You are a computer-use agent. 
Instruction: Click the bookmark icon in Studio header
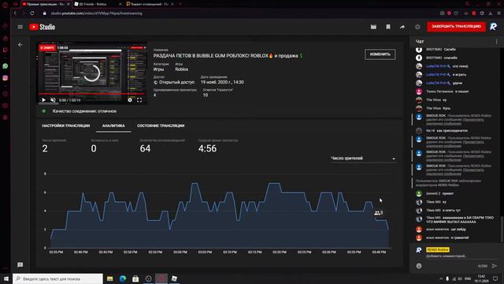click(x=388, y=27)
